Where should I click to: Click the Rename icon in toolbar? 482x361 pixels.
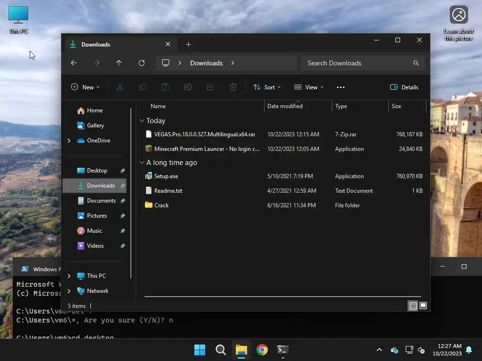(x=187, y=87)
